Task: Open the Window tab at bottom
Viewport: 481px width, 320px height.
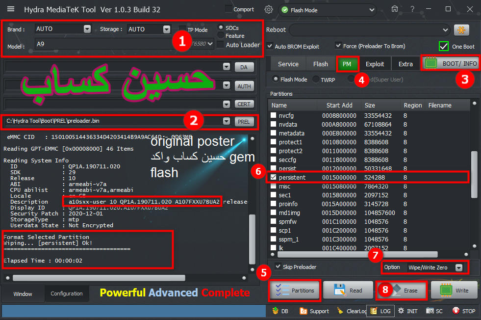Action: pos(23,294)
